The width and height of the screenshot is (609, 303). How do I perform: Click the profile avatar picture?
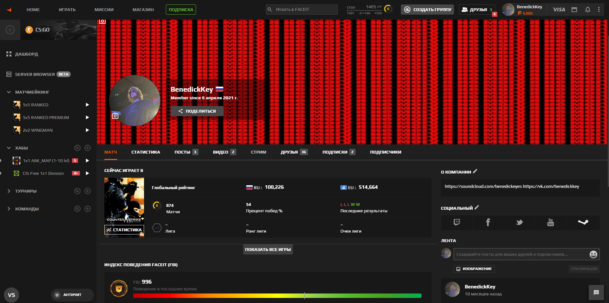click(x=134, y=101)
